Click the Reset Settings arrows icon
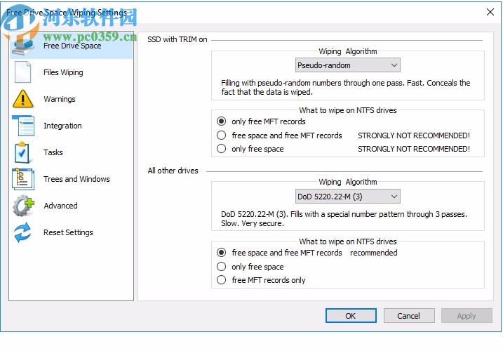503x351 pixels. (x=22, y=232)
